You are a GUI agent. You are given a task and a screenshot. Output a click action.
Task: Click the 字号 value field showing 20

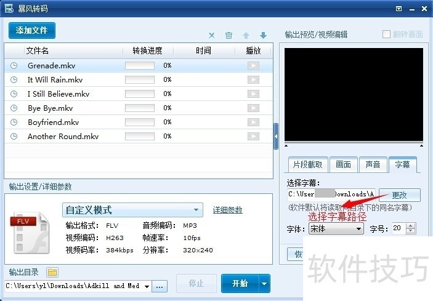(x=399, y=228)
